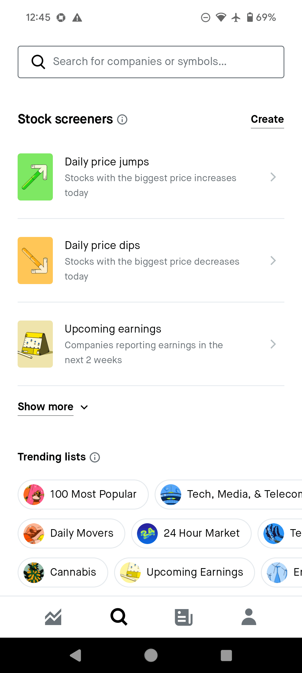Tap the Upcoming earnings calendar thumbnail
302x673 pixels.
click(35, 344)
